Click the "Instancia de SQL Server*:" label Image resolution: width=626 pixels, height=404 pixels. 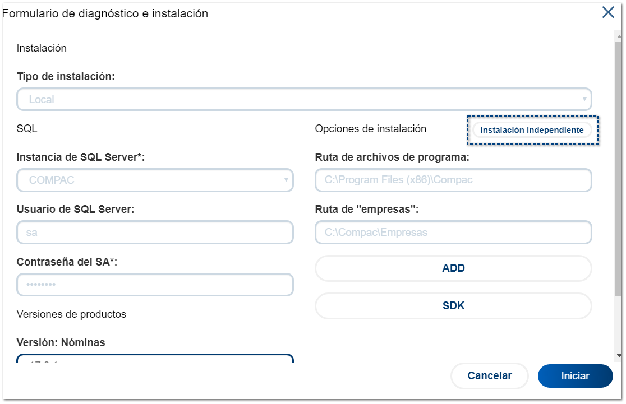pos(81,157)
